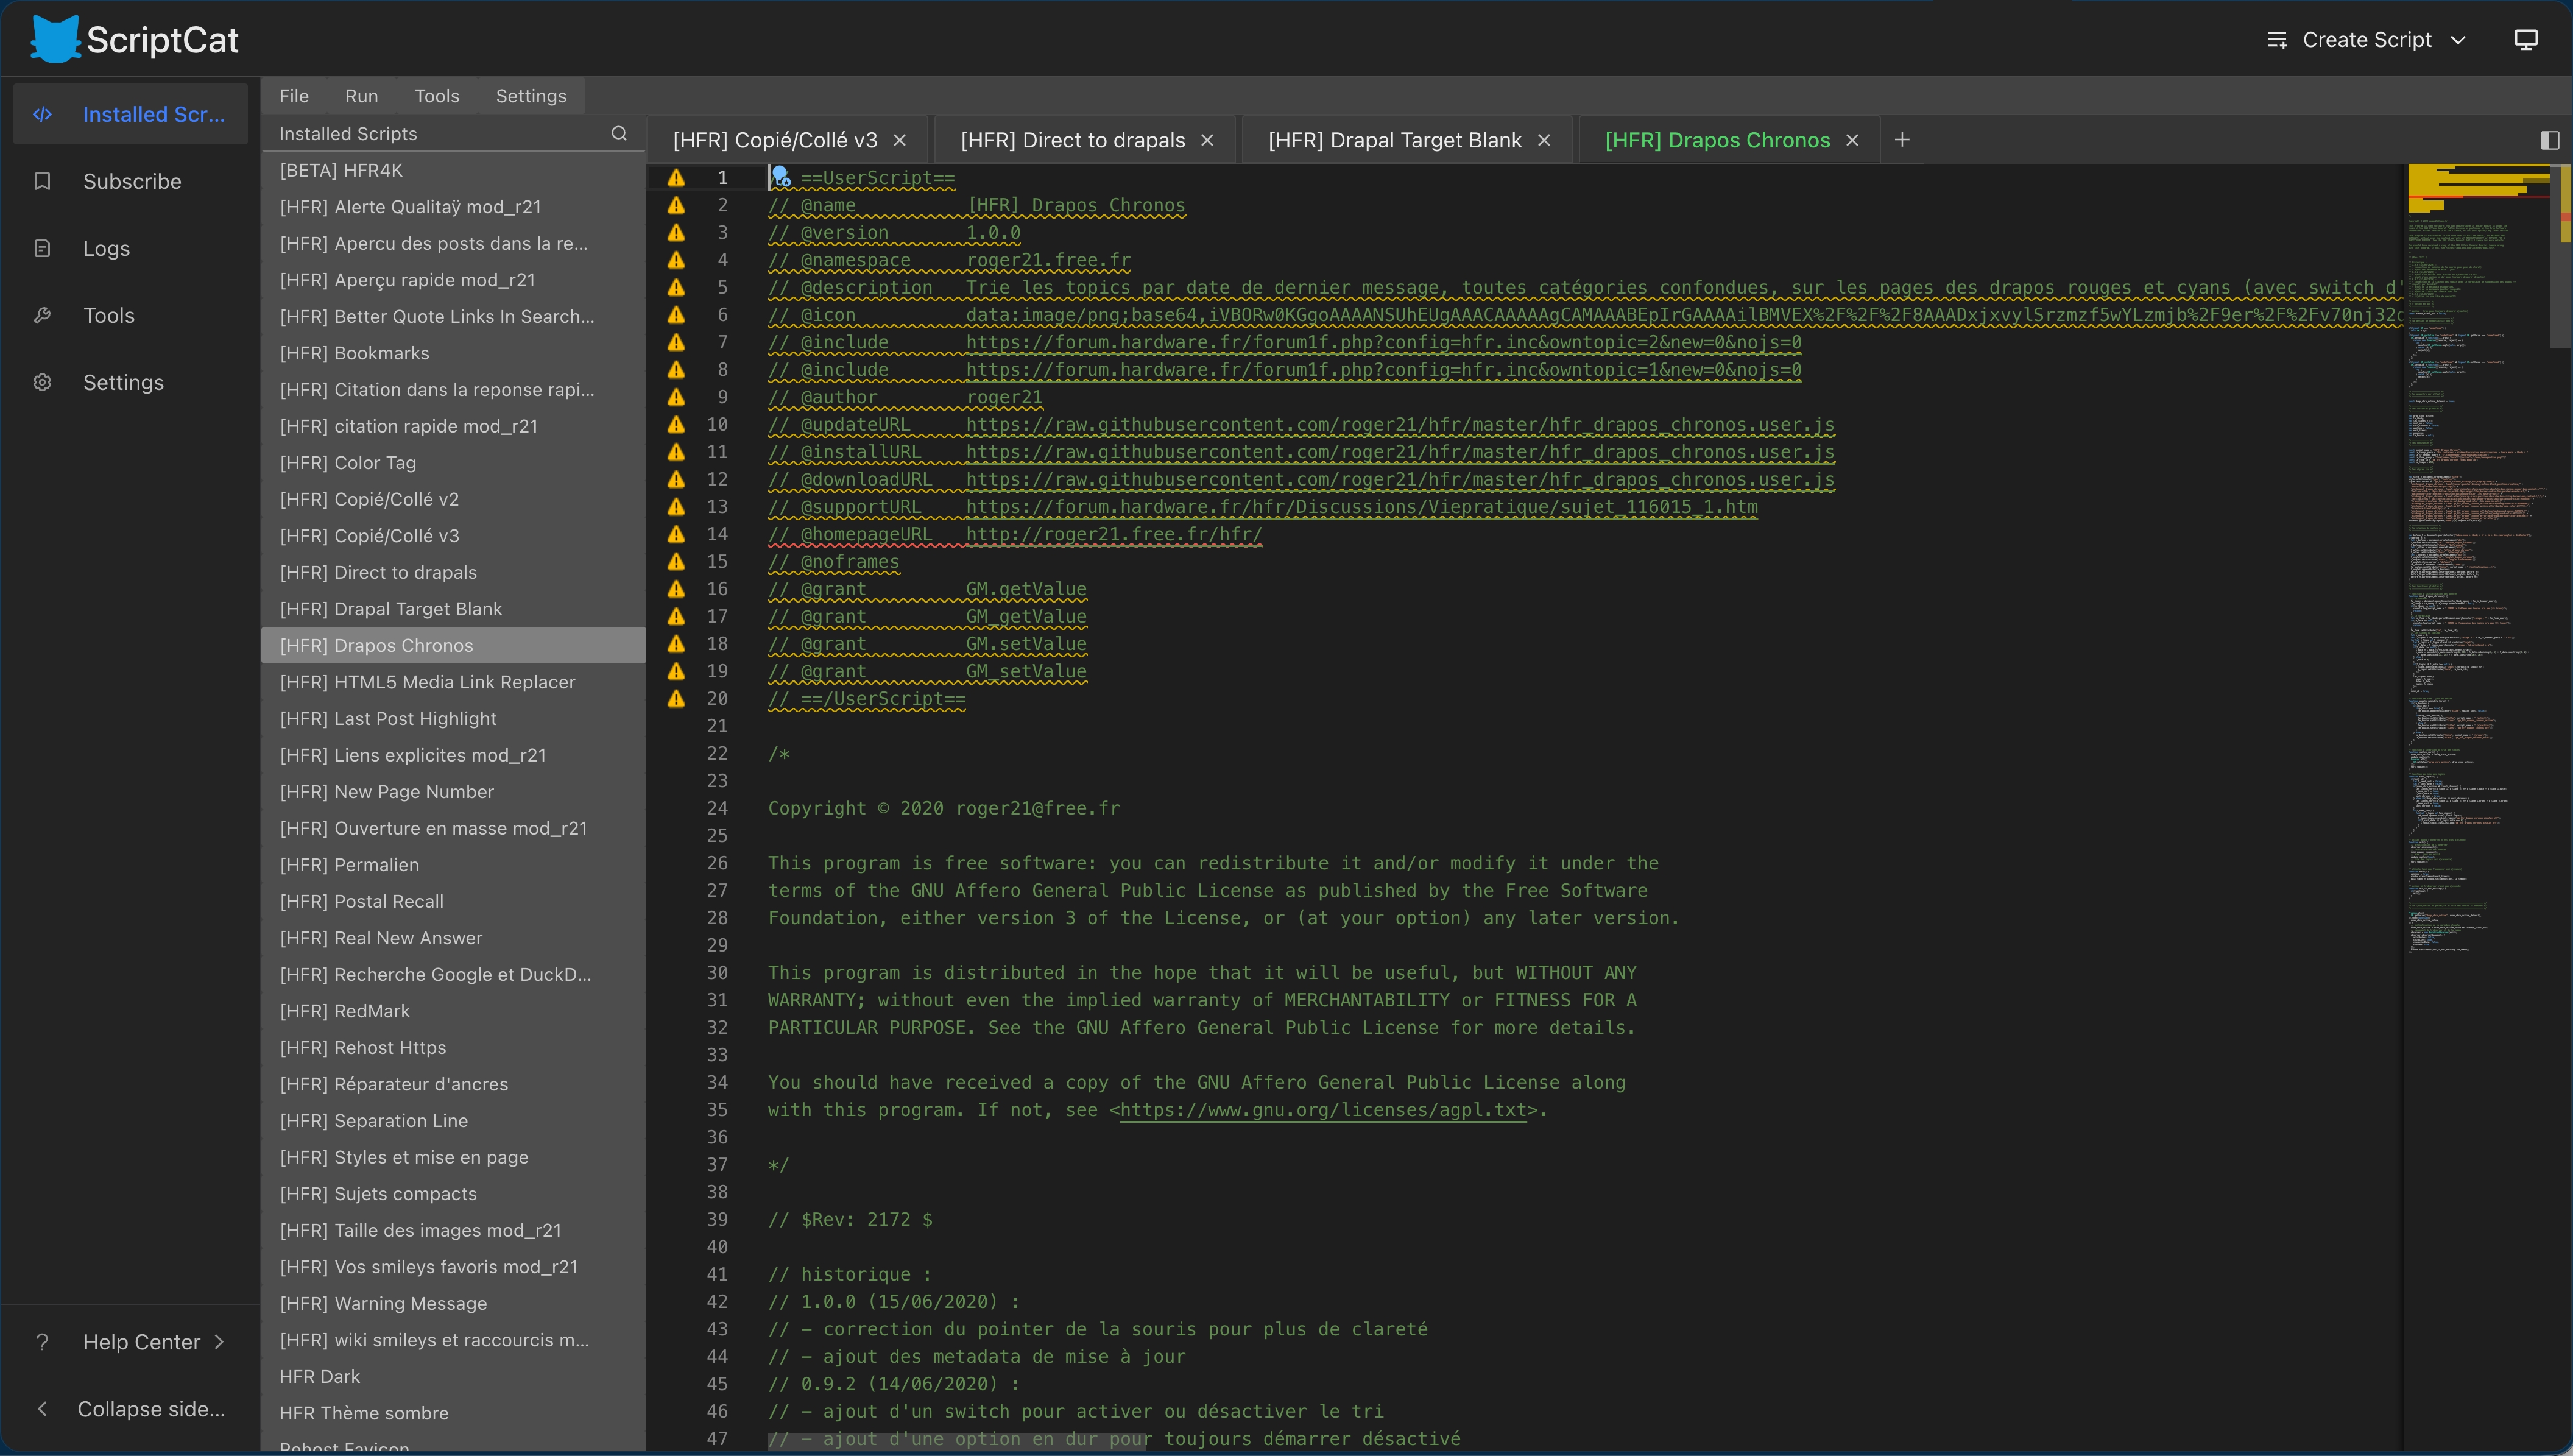Click the warning icon on line 10
Viewport: 2573px width, 1456px height.
(677, 424)
